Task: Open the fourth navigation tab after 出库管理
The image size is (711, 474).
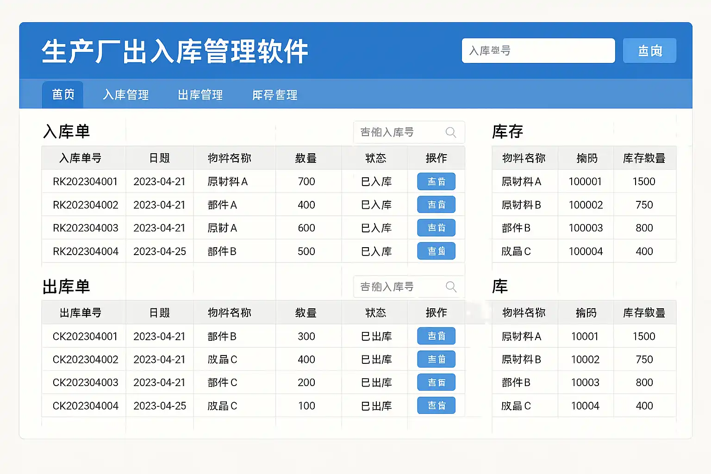Action: (274, 95)
